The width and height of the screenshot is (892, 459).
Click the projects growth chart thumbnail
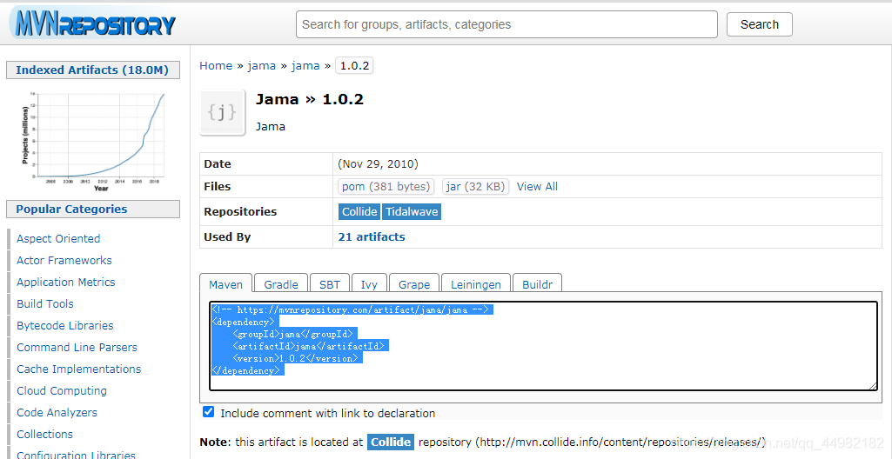[x=93, y=141]
